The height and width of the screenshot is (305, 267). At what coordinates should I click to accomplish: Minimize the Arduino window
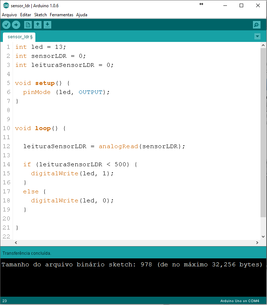[225, 6]
